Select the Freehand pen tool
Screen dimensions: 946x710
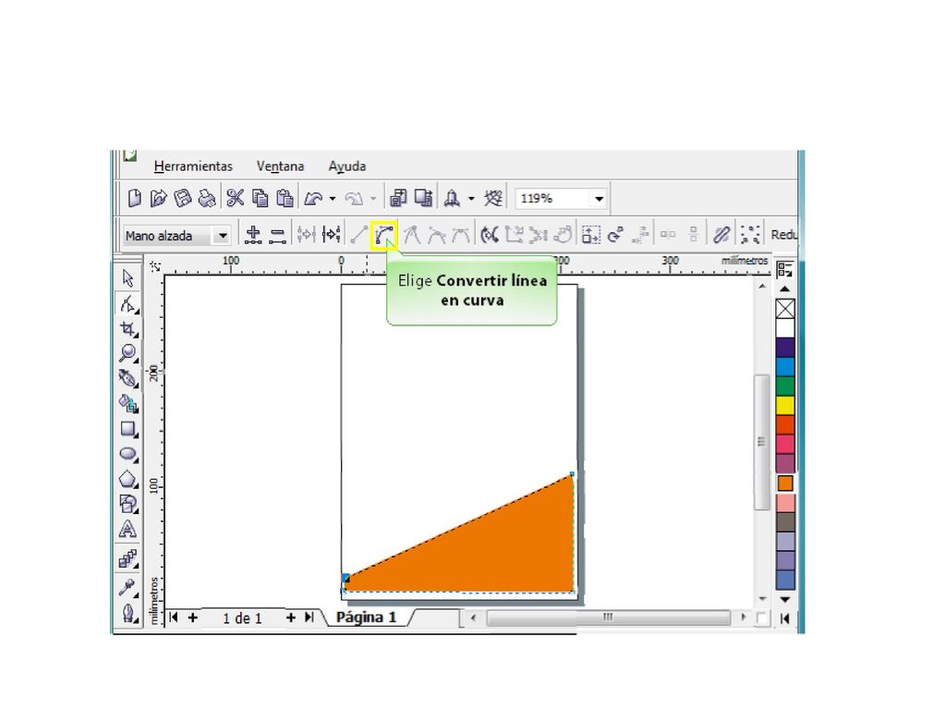[127, 378]
